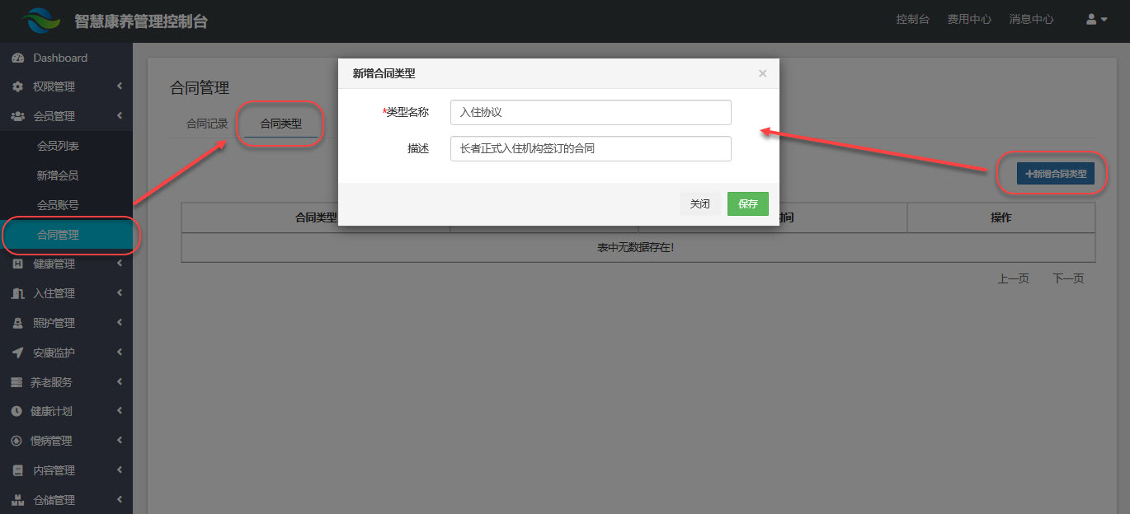The width and height of the screenshot is (1130, 514).
Task: Switch to the 合同记录 tab
Action: [x=206, y=123]
